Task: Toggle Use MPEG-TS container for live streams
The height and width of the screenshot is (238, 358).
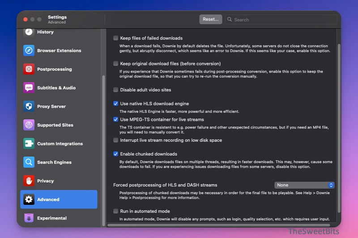Action: coord(116,120)
